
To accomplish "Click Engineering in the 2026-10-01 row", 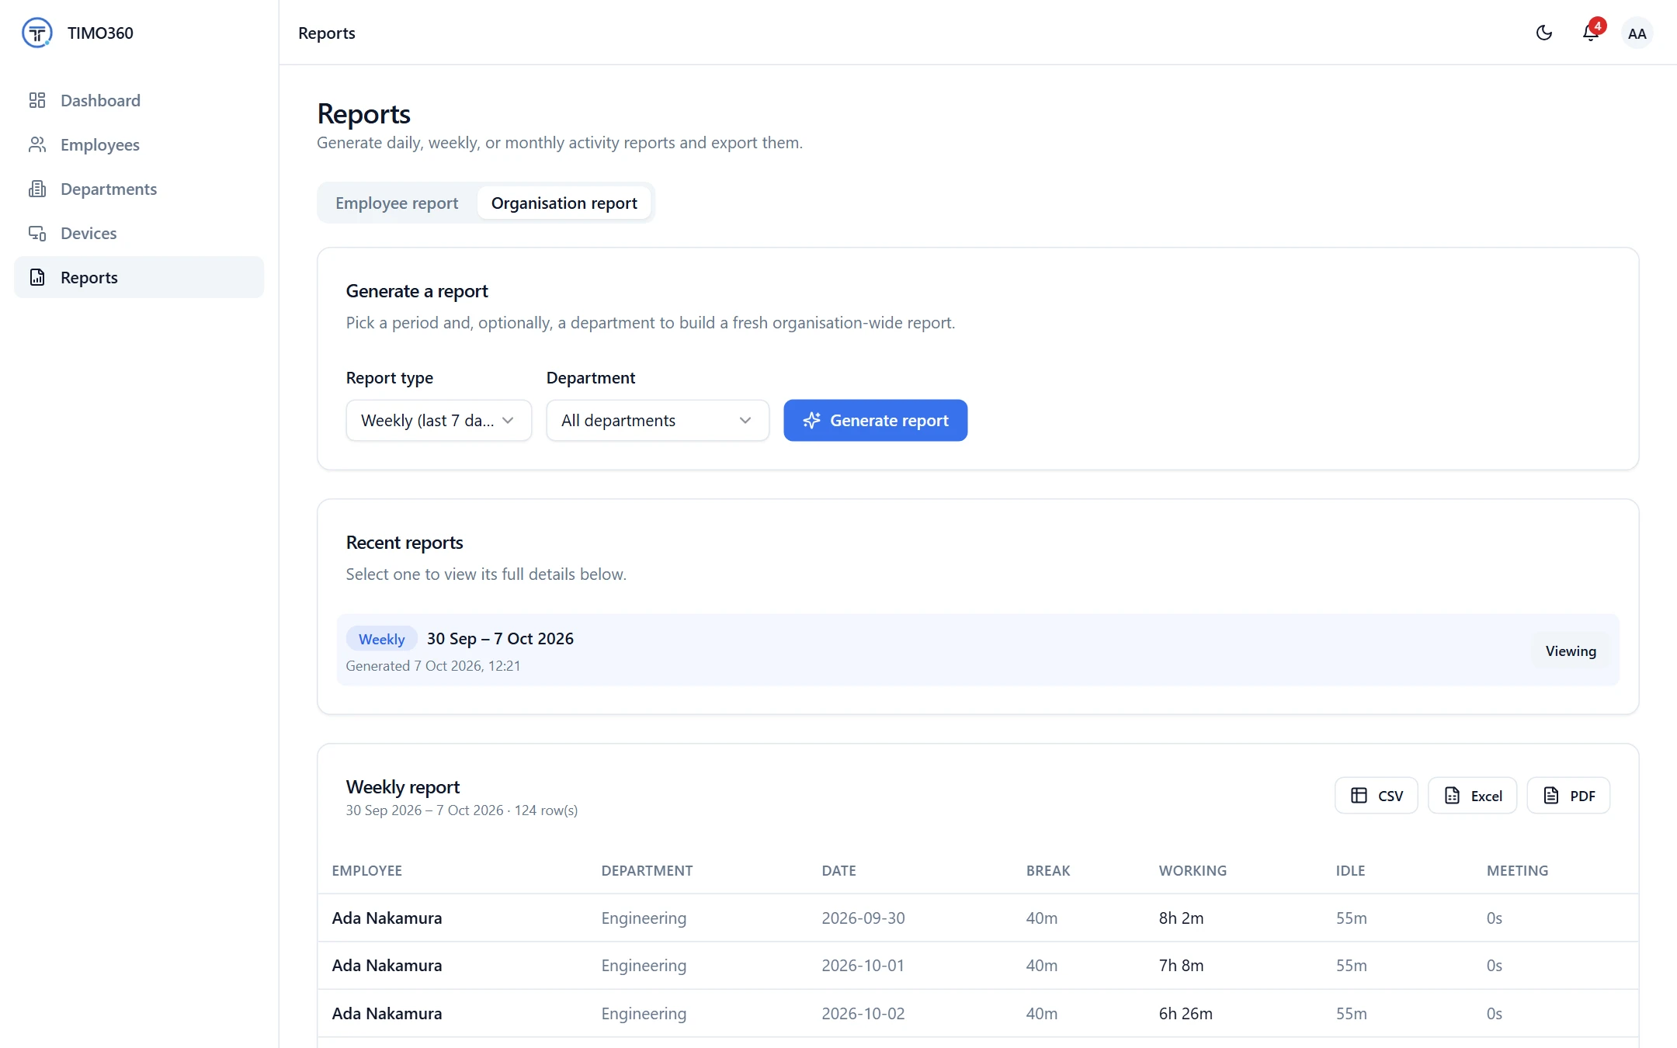I will 644,965.
